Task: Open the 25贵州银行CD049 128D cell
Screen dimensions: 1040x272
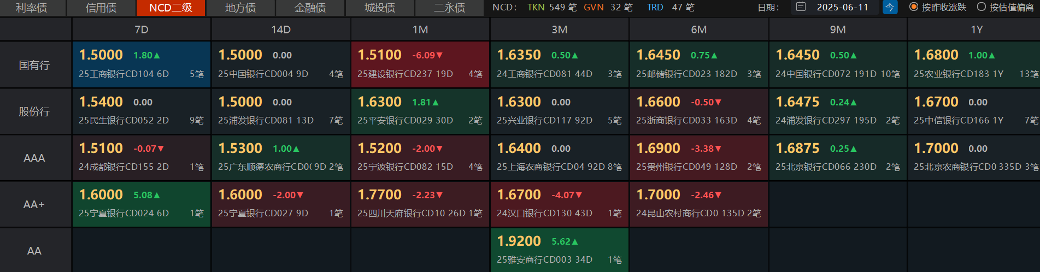Action: (x=699, y=158)
